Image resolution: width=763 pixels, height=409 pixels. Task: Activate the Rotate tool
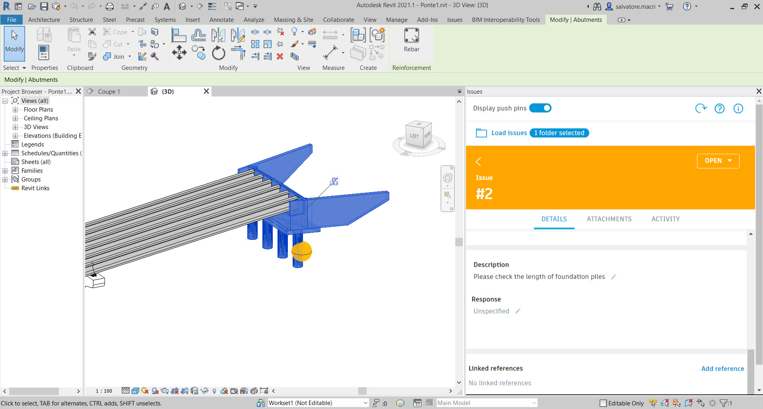[x=218, y=53]
